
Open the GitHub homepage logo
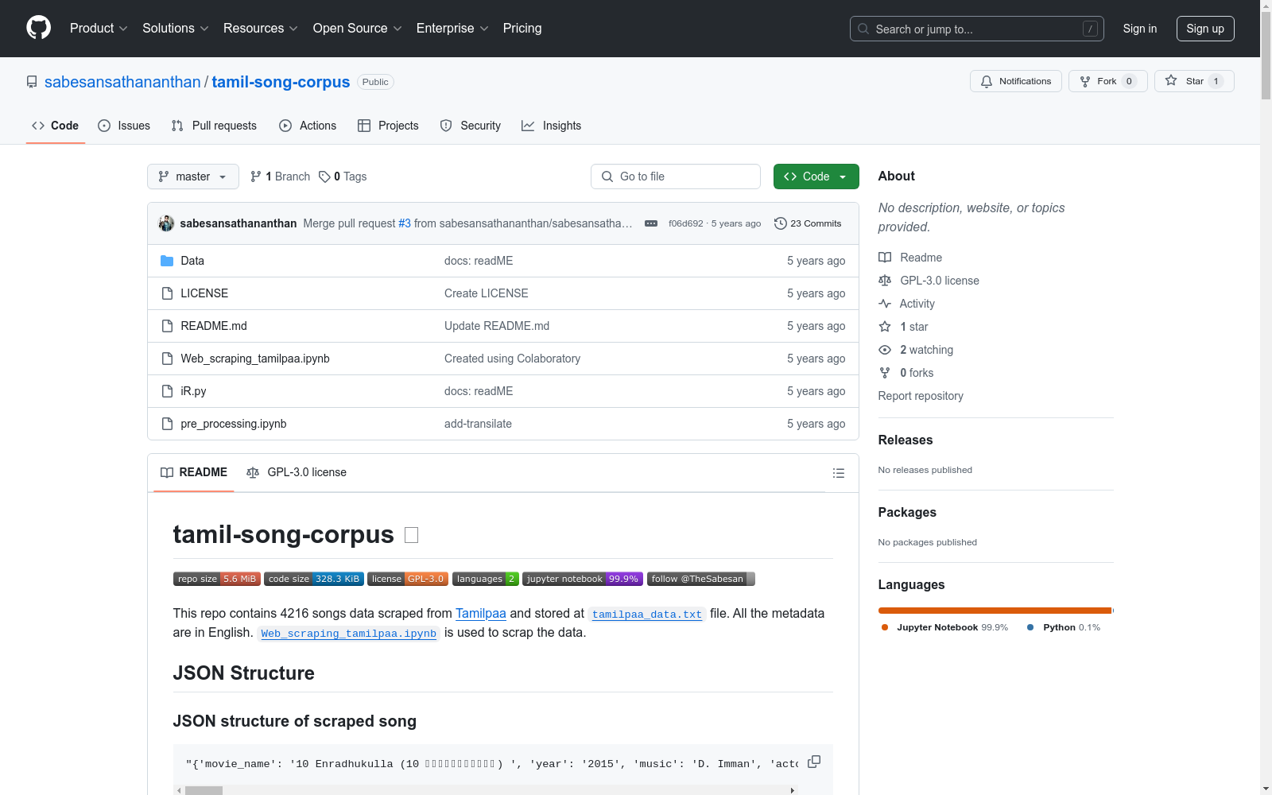(x=38, y=28)
